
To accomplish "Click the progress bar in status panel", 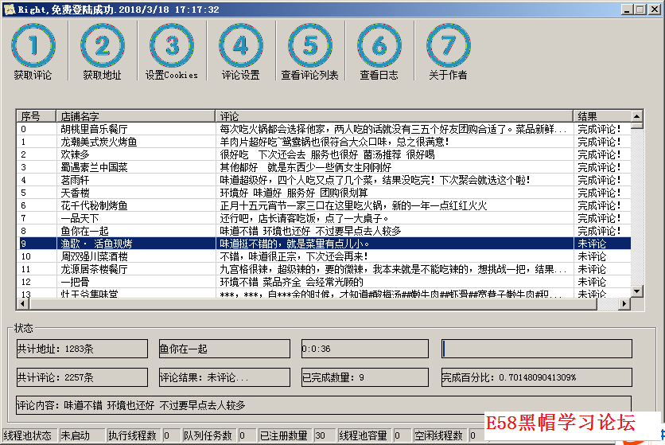I will point(536,349).
